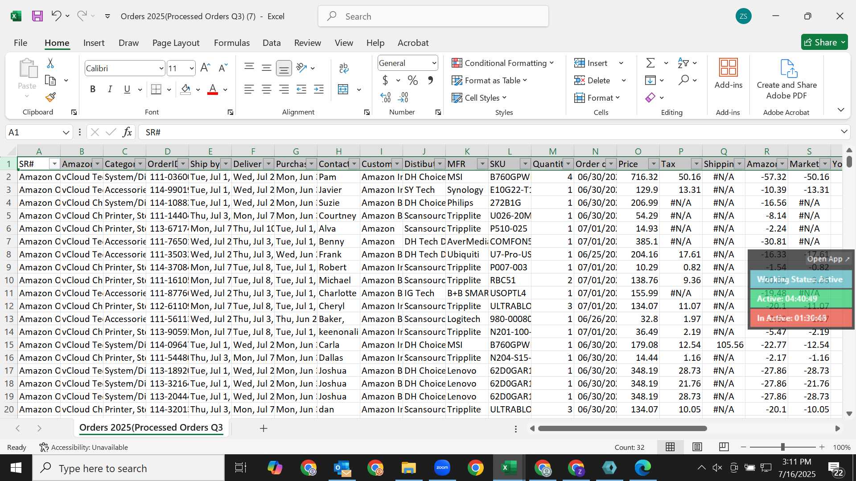Viewport: 856px width, 481px height.
Task: Open the Number Format General dropdown
Action: (433, 63)
